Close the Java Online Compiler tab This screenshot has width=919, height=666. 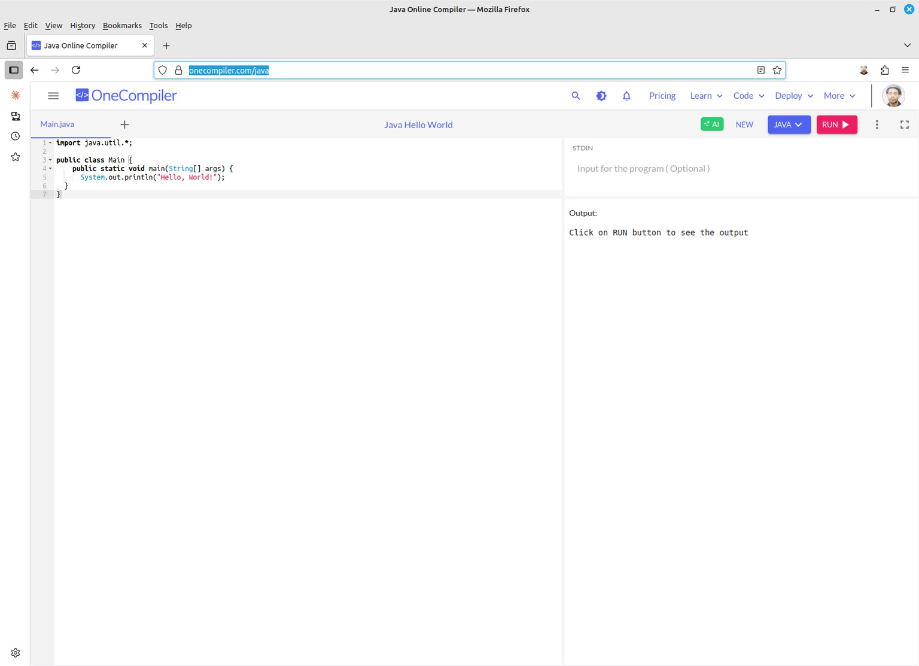pos(144,45)
